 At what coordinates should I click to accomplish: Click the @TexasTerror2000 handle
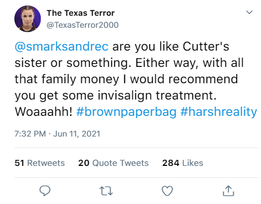83,25
